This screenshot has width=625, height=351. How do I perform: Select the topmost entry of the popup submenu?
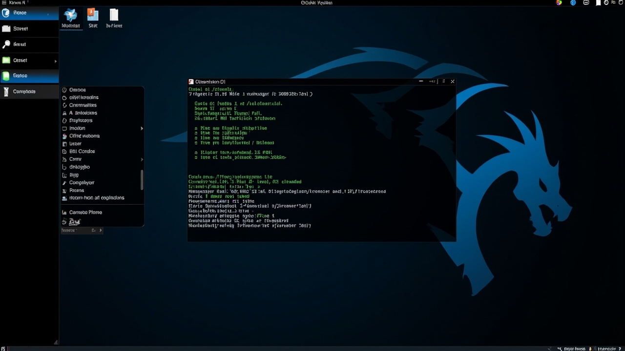102,90
